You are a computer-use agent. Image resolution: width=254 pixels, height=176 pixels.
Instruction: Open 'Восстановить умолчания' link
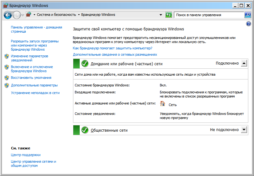[31, 78]
